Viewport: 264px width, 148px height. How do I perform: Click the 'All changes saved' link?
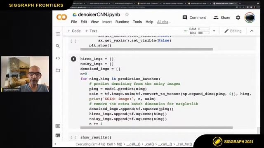point(164,22)
